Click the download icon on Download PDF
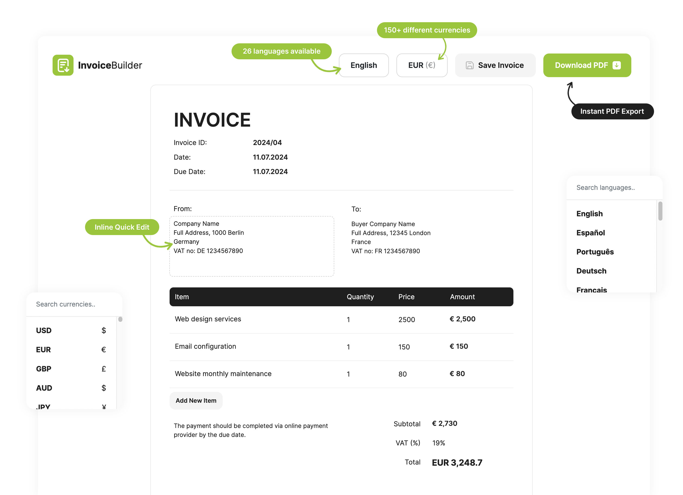Viewport: 683px width, 495px height. 616,65
